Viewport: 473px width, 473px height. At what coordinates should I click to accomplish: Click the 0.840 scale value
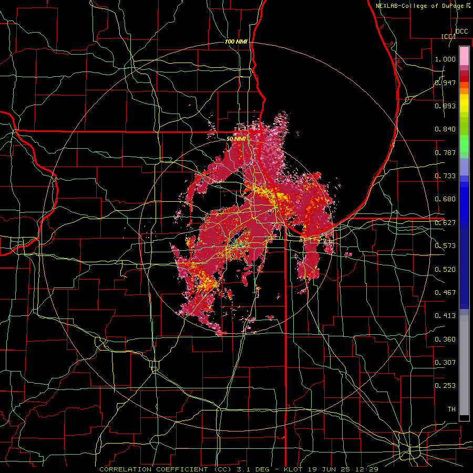point(445,129)
